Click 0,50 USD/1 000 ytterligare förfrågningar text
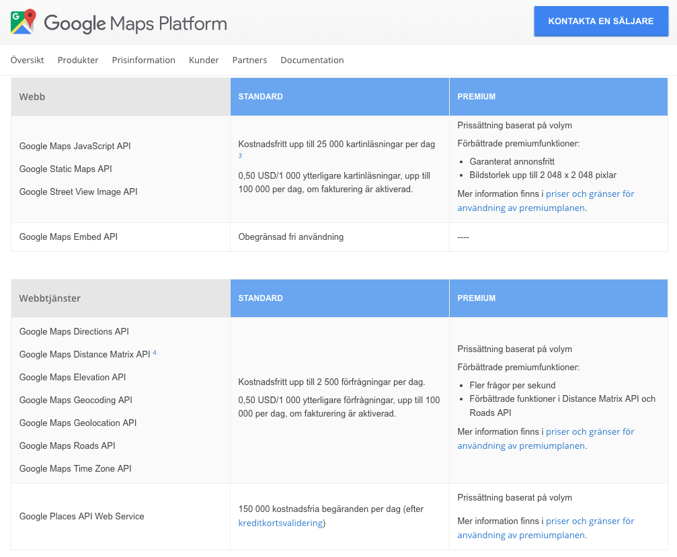The image size is (677, 557). click(x=340, y=407)
